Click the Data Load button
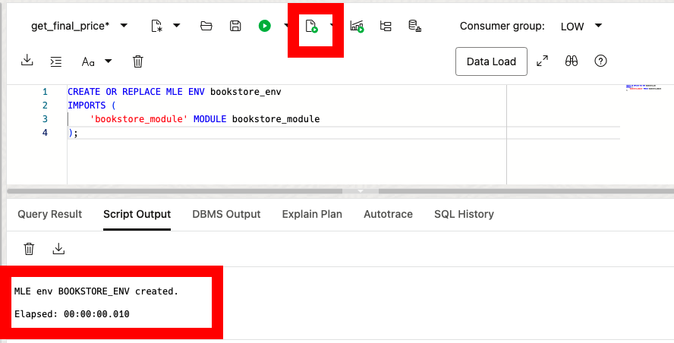This screenshot has width=674, height=343. (x=491, y=61)
